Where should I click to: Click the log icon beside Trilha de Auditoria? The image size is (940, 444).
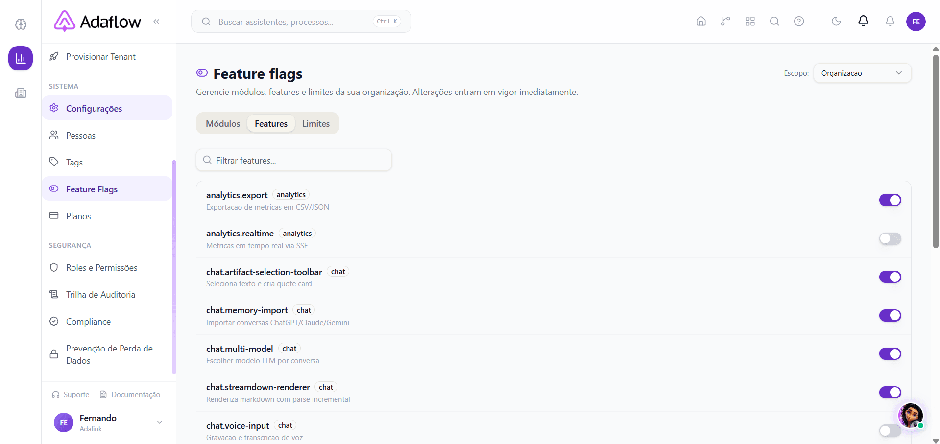coord(54,294)
